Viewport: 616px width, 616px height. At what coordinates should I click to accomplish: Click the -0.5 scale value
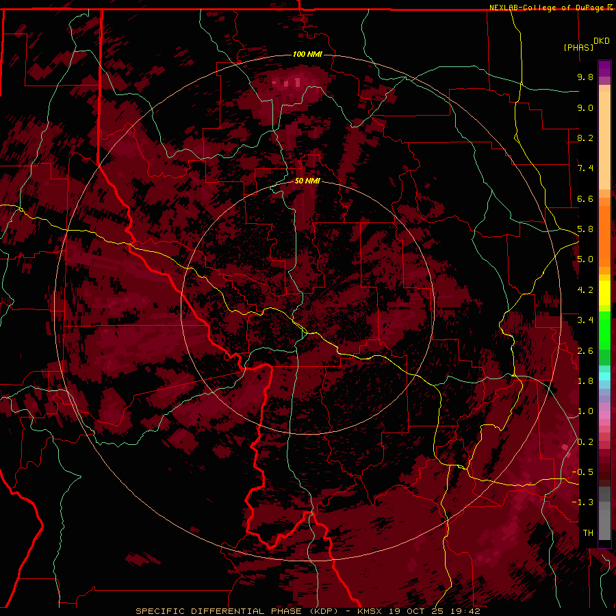(582, 472)
